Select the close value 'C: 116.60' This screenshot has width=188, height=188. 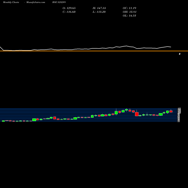coord(69,12)
